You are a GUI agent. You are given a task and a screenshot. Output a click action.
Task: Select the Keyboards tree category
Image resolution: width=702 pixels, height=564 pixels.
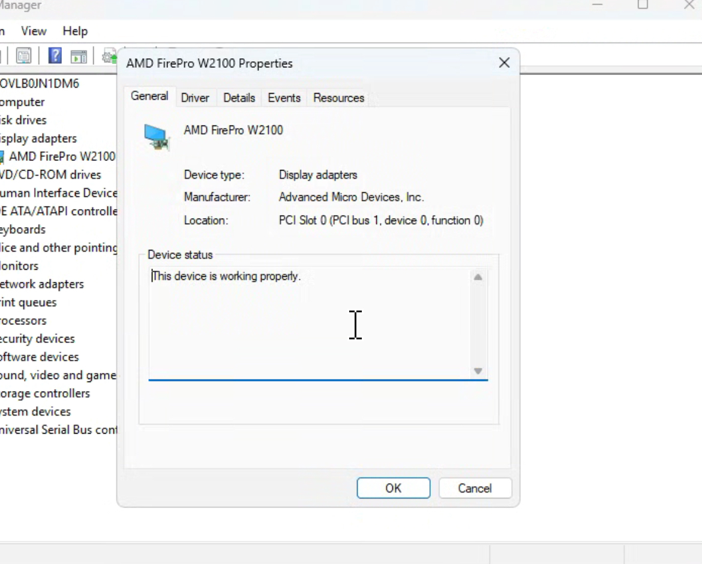(x=23, y=229)
